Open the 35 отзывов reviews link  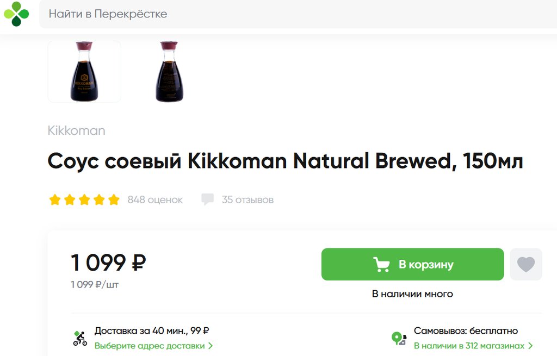click(x=247, y=199)
